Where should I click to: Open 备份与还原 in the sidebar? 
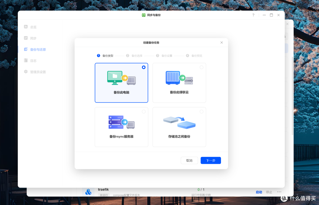click(x=38, y=49)
